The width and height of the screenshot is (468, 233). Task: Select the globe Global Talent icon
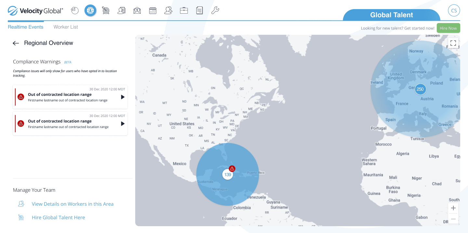[x=90, y=10]
